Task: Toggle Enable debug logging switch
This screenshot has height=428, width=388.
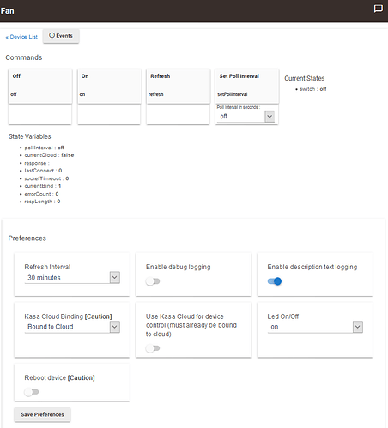Action: [x=153, y=281]
